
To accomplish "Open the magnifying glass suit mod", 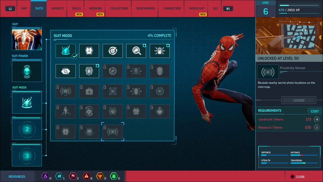I will coord(136,51).
